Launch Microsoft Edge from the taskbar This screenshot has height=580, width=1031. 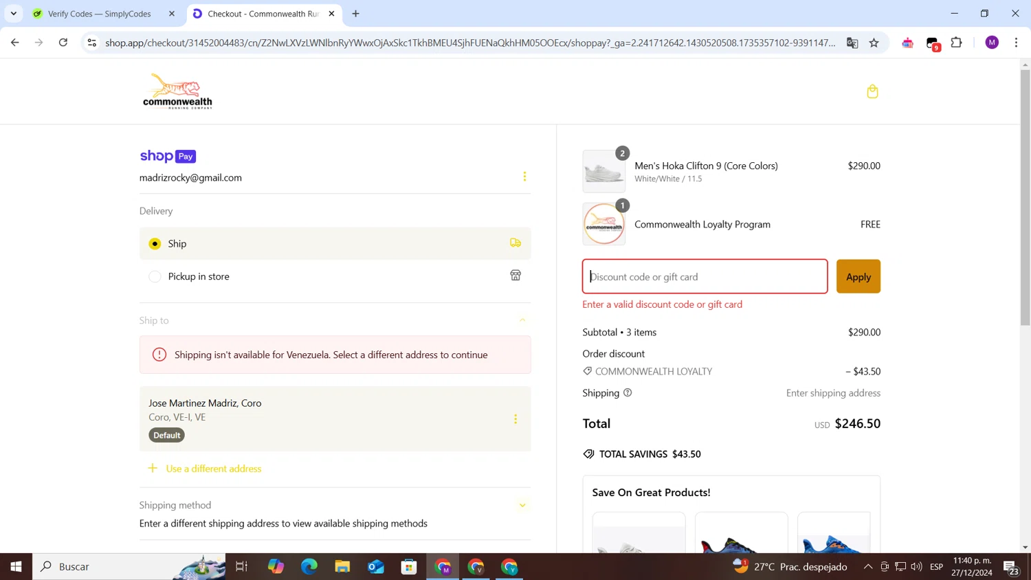tap(309, 566)
